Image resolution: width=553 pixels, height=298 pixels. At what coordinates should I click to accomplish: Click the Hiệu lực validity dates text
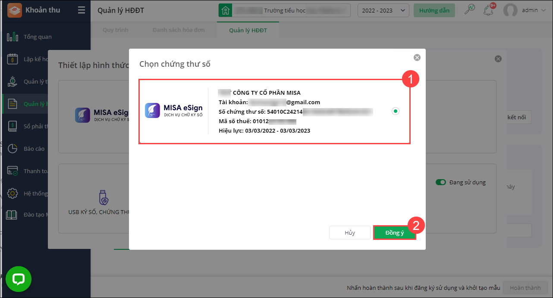click(x=264, y=130)
